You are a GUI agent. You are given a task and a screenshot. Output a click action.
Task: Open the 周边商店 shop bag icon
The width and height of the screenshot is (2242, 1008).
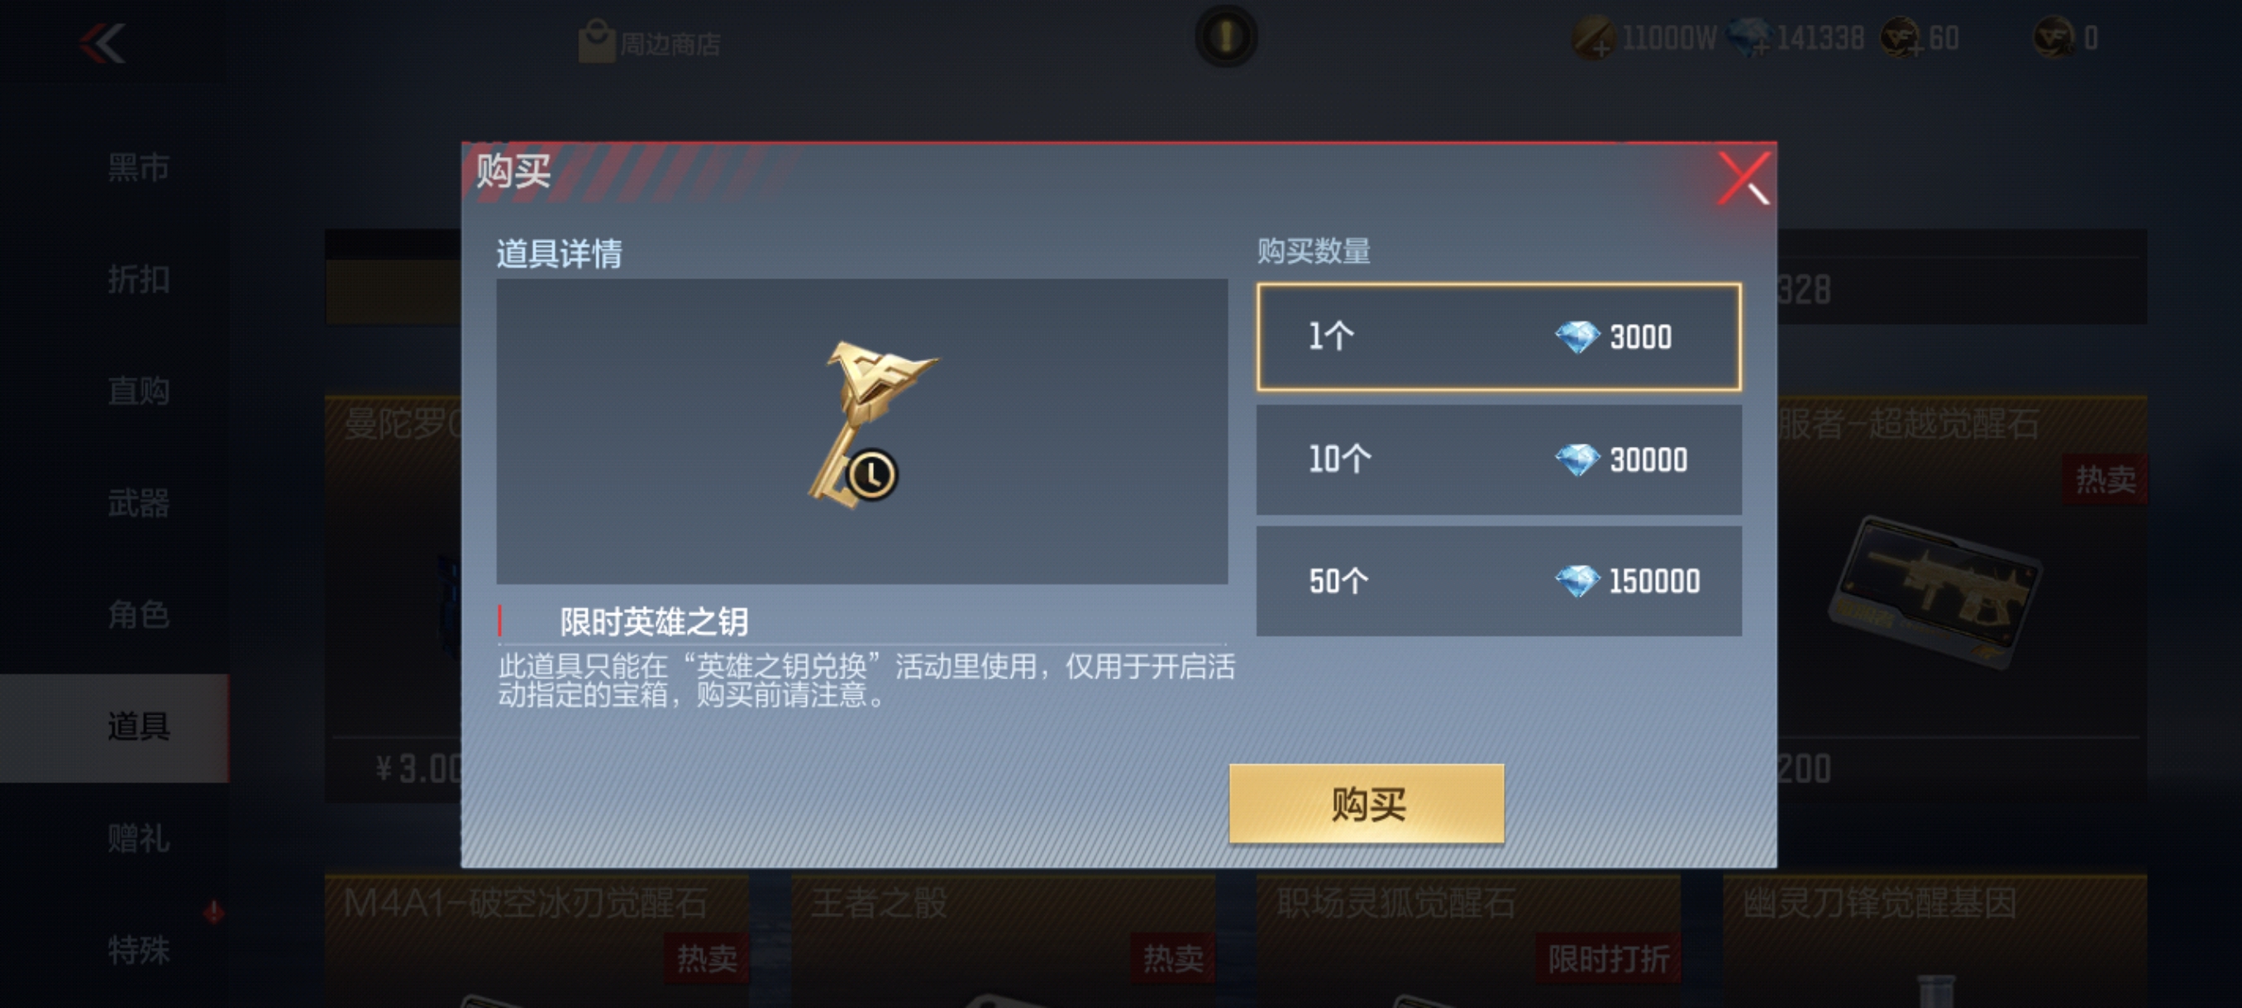pyautogui.click(x=596, y=42)
